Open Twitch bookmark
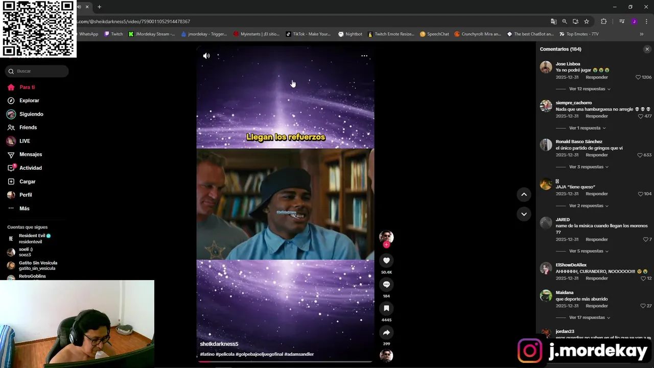 click(113, 34)
